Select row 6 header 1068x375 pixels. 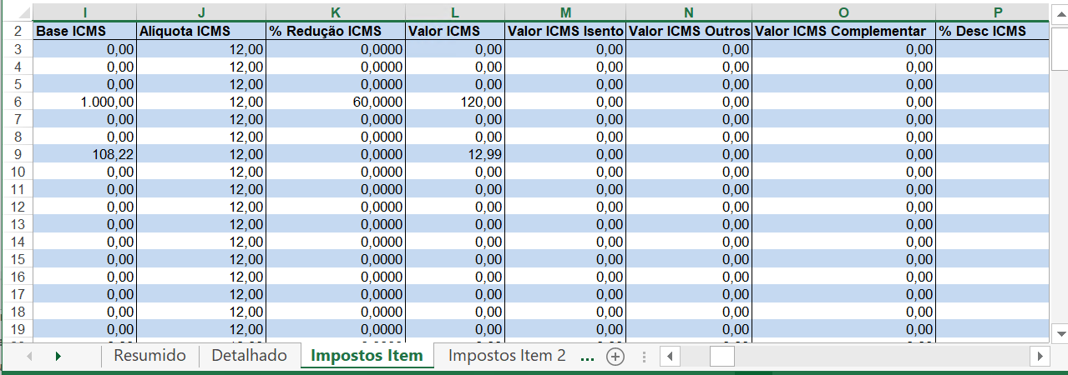(16, 102)
